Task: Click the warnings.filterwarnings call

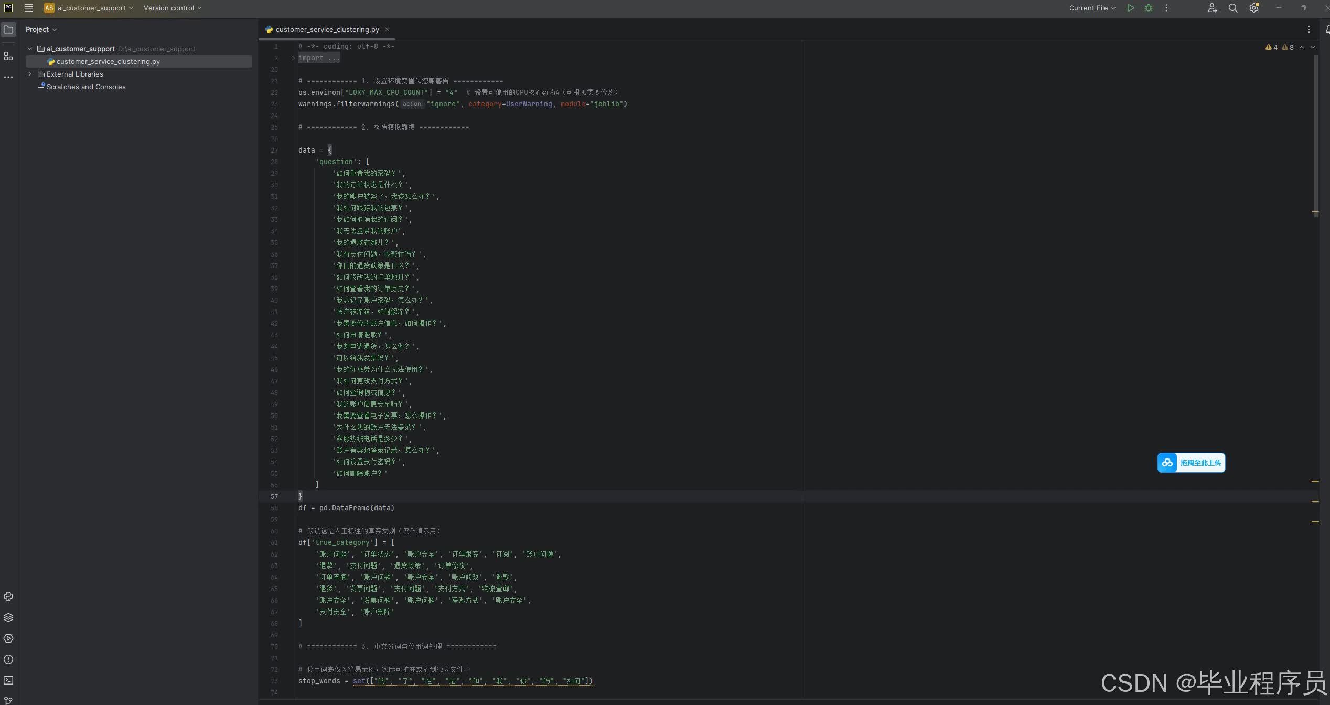Action: point(347,104)
